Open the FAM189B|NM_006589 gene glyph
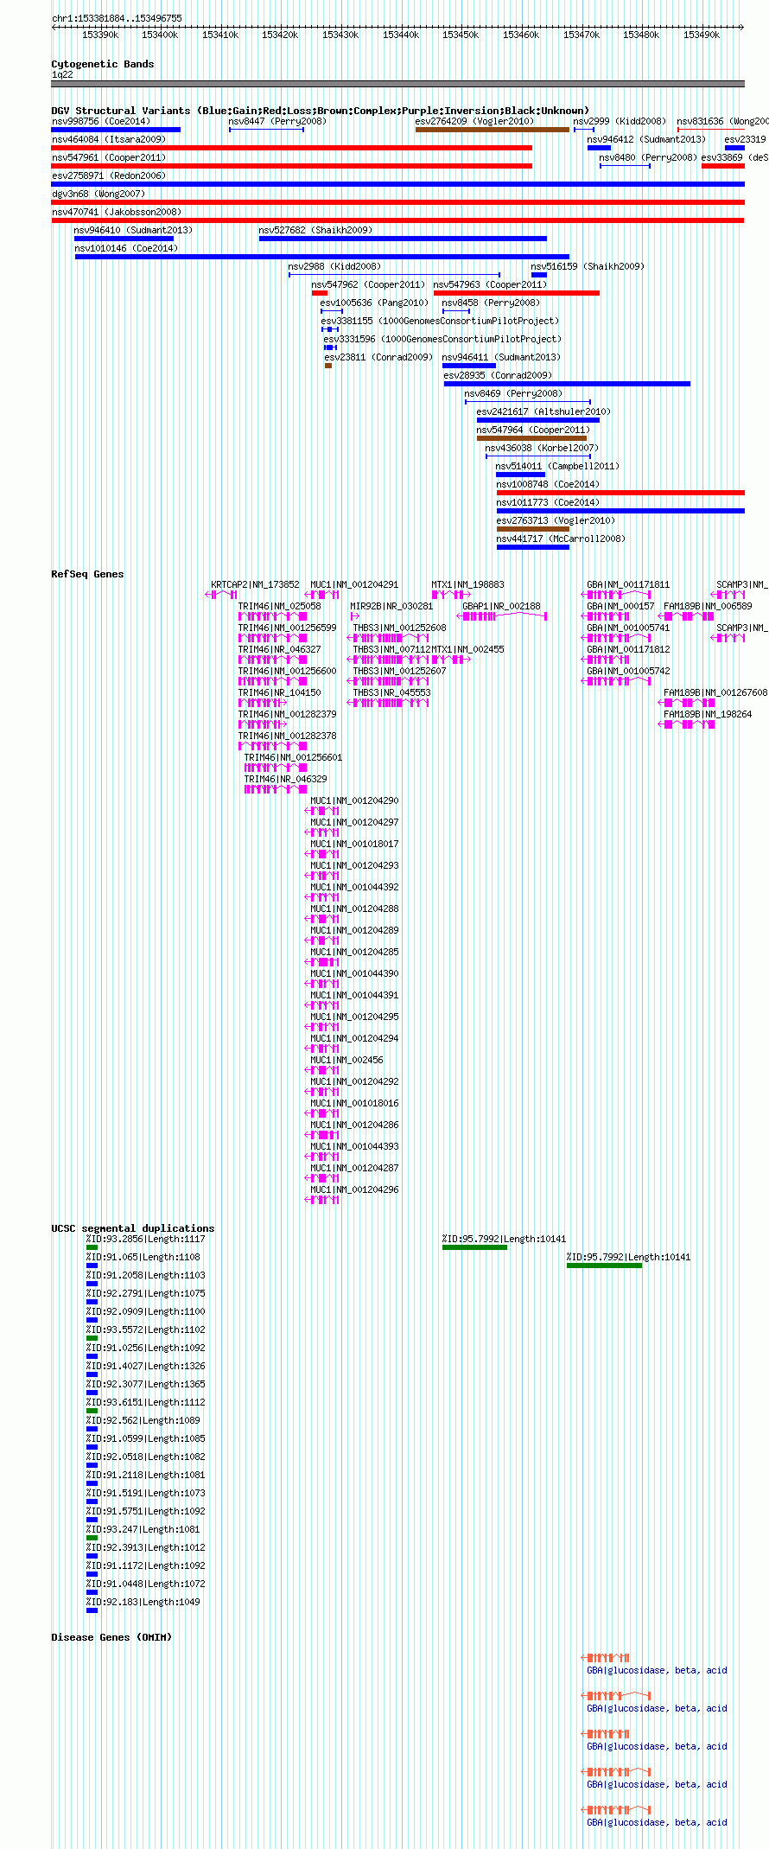769x1849 pixels. (x=686, y=616)
